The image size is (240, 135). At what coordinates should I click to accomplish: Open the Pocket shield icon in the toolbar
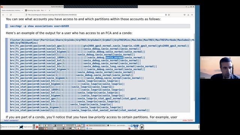pos(184,15)
